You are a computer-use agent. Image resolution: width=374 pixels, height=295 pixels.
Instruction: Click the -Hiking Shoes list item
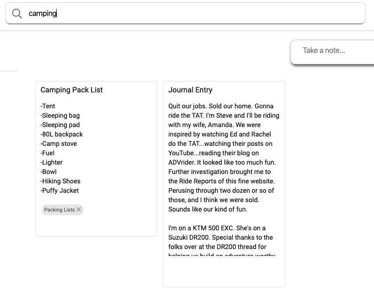coord(61,182)
